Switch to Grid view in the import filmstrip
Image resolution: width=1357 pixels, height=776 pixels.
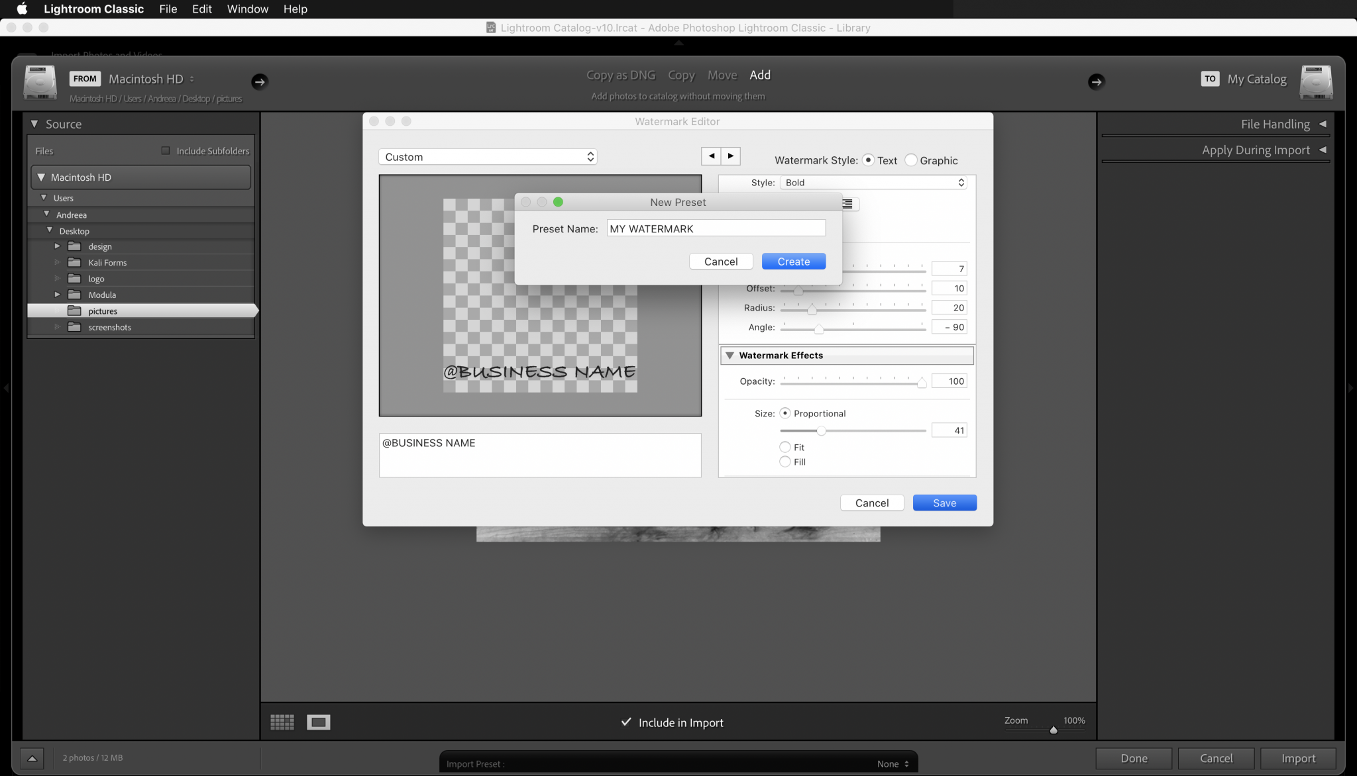click(x=282, y=722)
